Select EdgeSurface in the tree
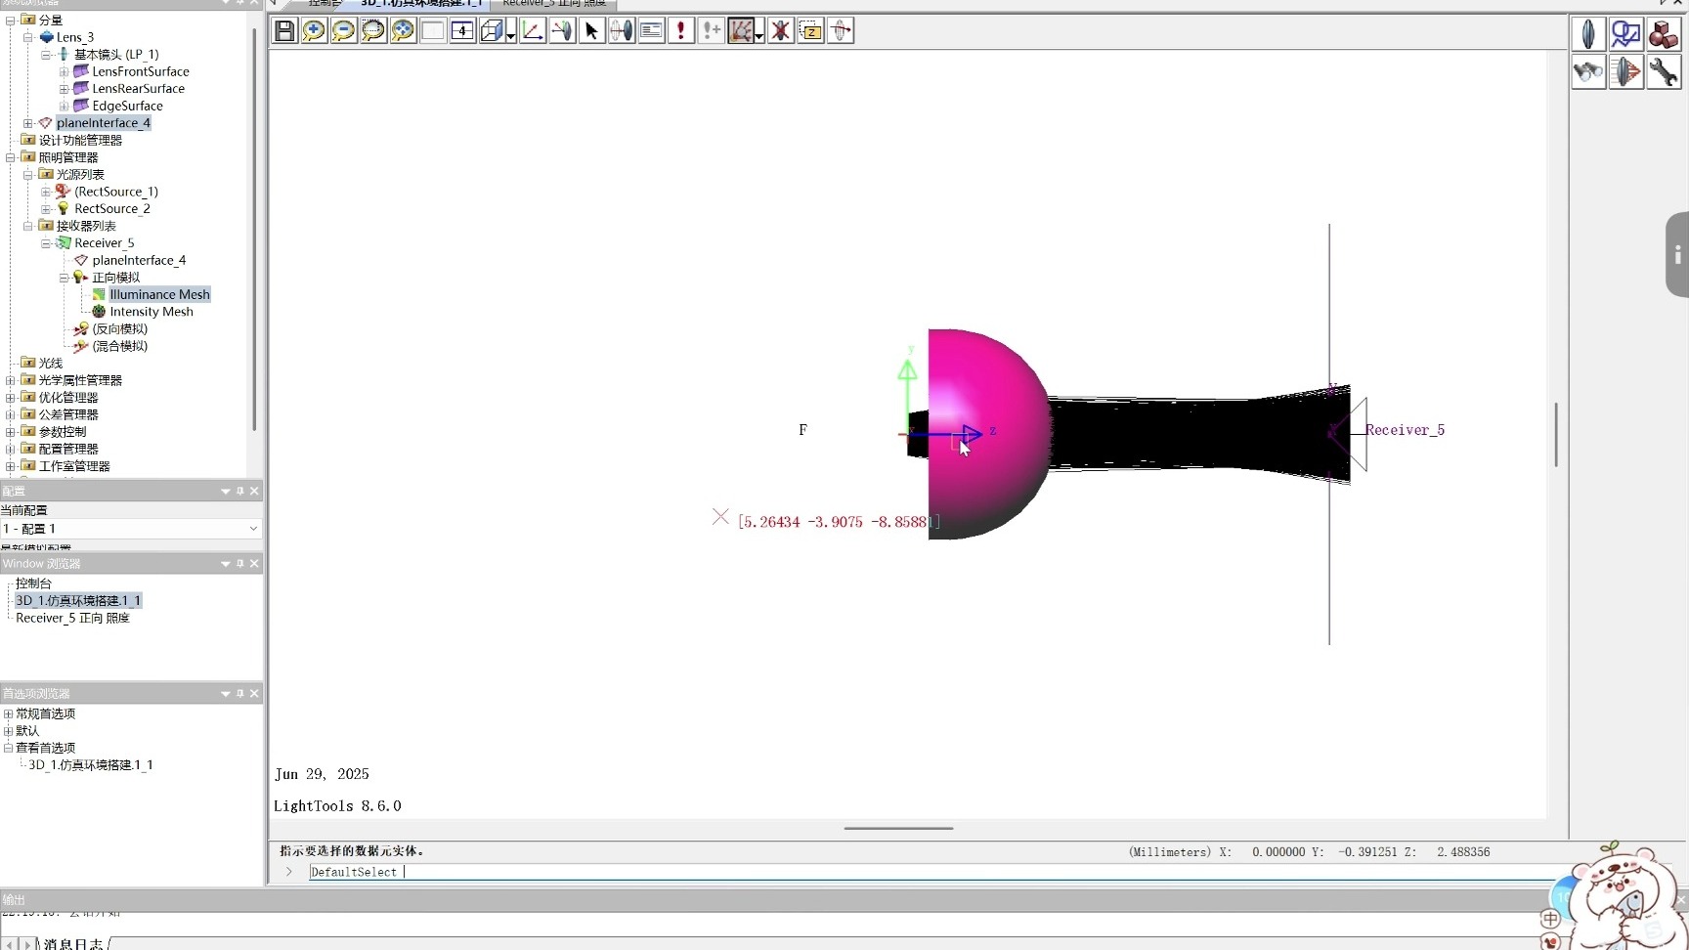This screenshot has width=1689, height=950. pyautogui.click(x=127, y=106)
